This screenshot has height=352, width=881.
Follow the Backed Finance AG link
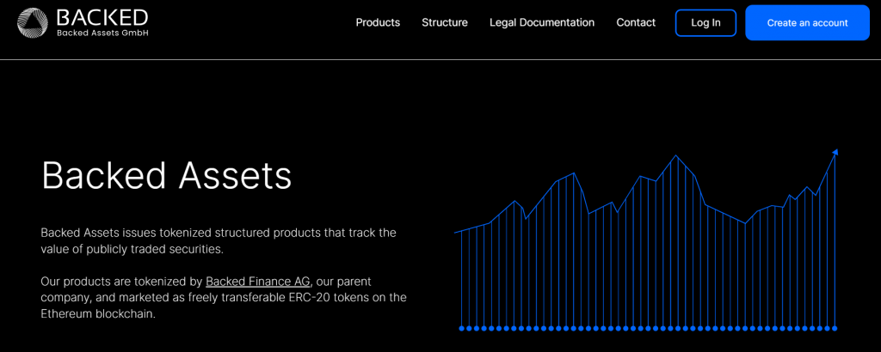(258, 281)
